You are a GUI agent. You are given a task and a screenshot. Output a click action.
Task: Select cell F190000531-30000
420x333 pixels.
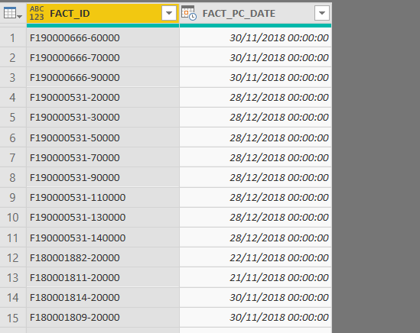tap(103, 117)
